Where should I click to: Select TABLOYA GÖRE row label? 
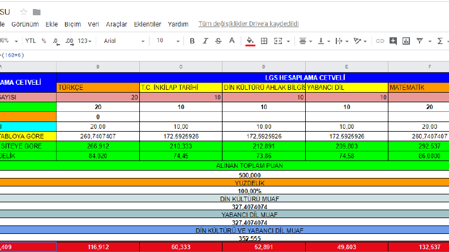(x=28, y=136)
